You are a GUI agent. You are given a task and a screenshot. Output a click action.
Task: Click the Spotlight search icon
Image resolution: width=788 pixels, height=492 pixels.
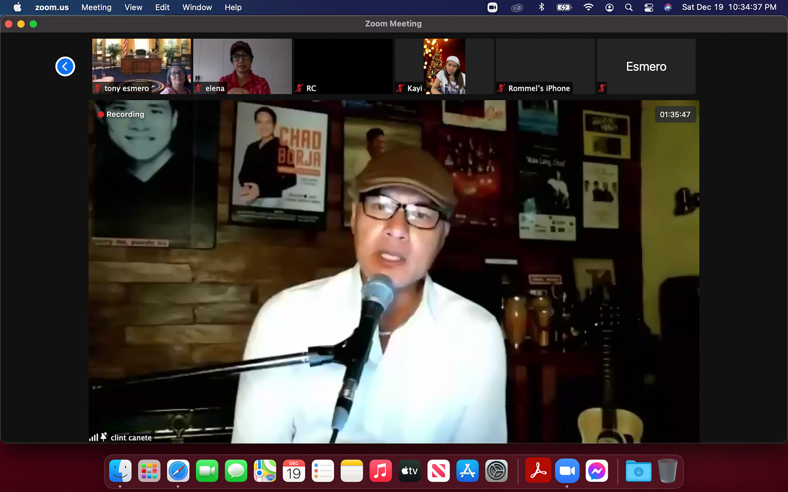click(628, 7)
